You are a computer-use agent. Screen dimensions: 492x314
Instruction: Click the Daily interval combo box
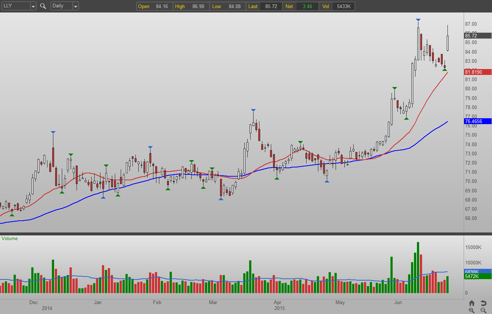coord(61,6)
